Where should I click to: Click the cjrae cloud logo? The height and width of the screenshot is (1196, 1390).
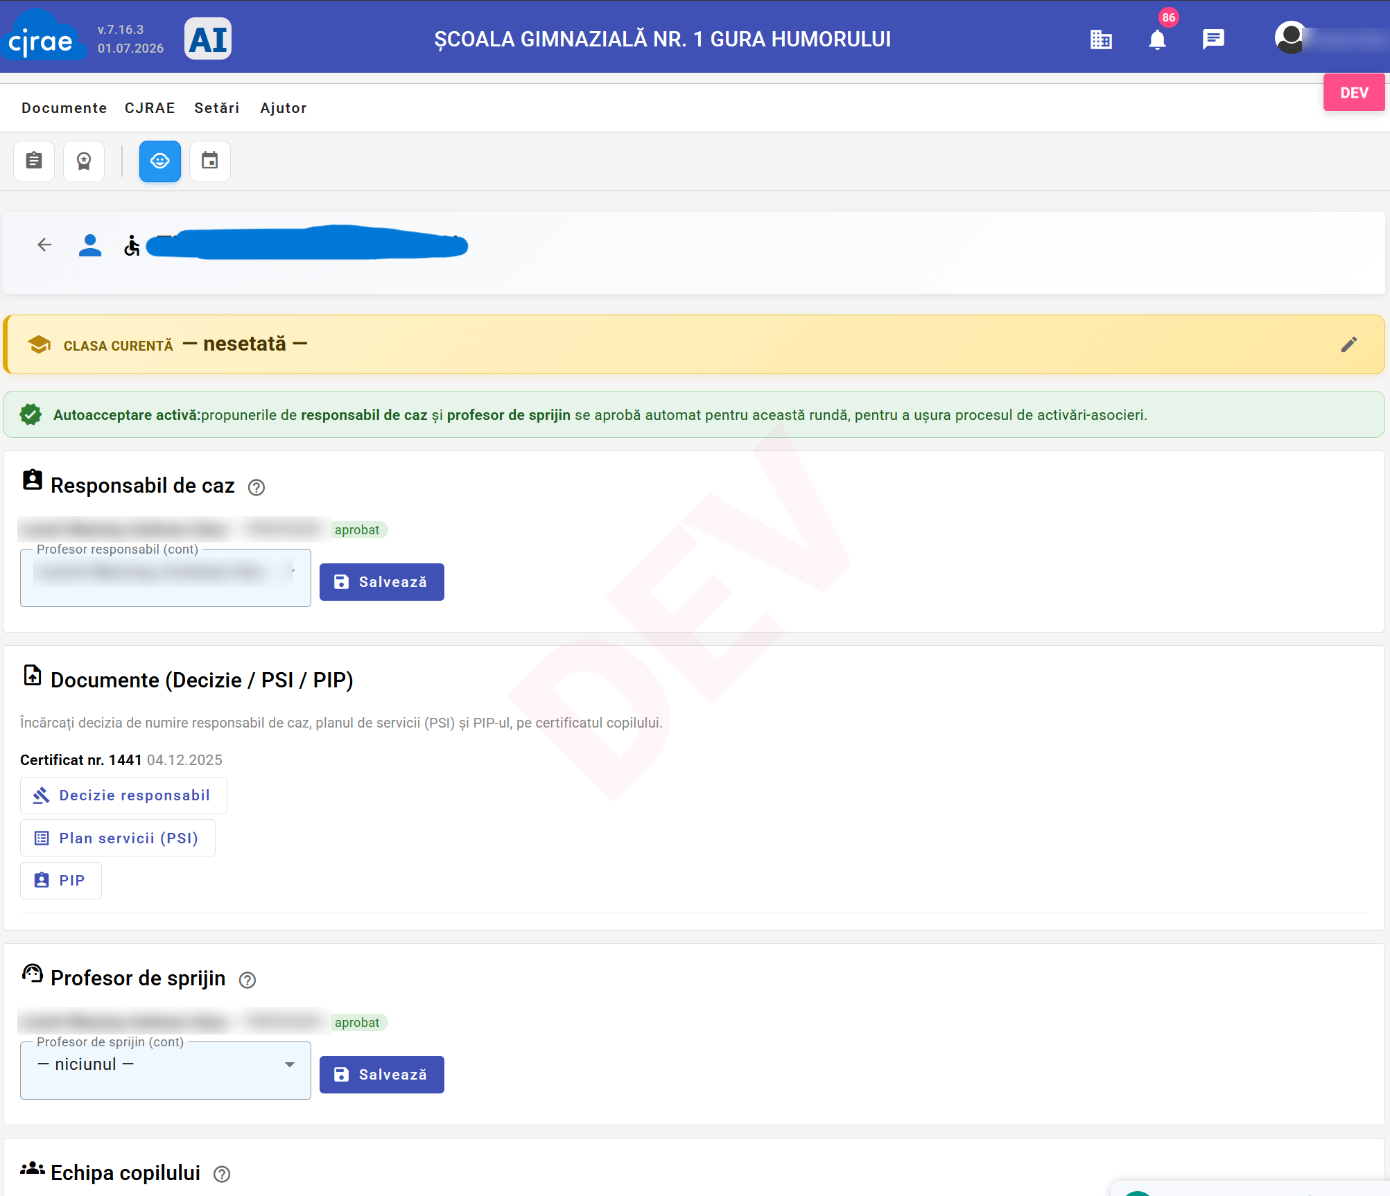tap(43, 37)
